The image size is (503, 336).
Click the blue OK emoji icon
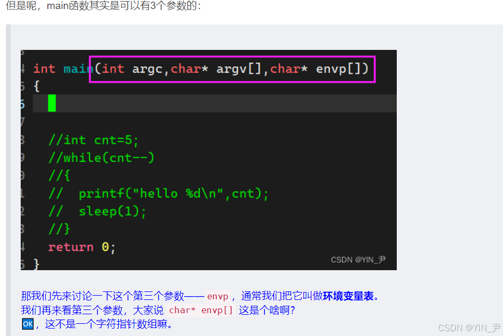tap(28, 324)
